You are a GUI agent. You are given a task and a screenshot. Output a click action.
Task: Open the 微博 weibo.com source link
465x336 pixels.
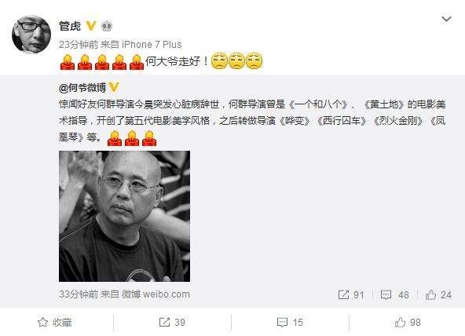[x=156, y=294]
